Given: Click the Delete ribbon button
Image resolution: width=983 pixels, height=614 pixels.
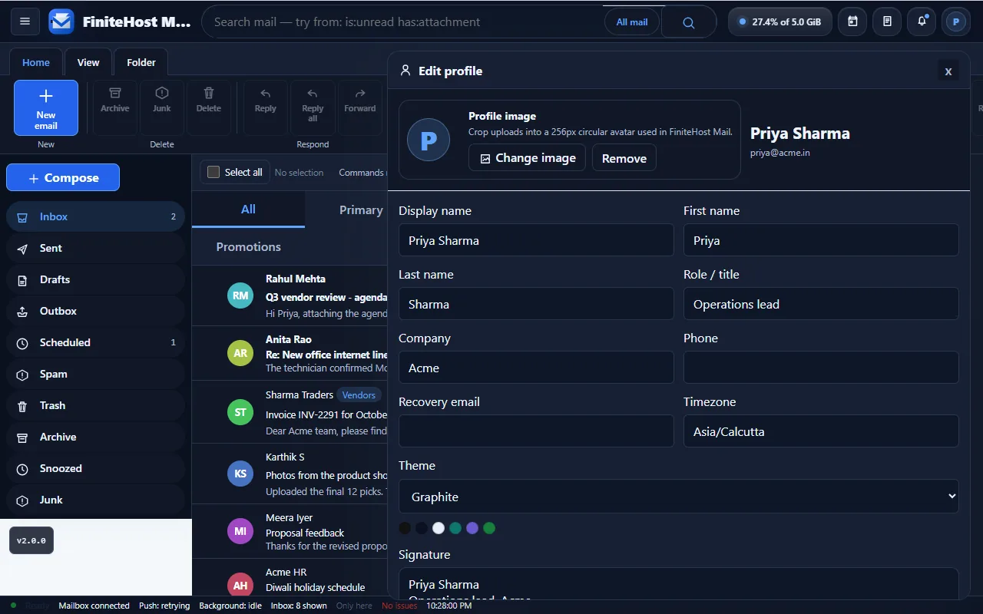Looking at the screenshot, I should (209, 108).
